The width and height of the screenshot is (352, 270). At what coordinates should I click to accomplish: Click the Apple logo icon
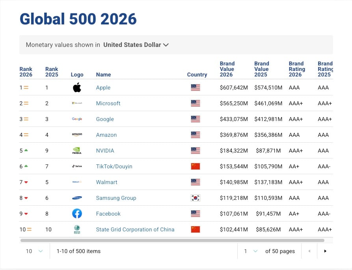77,88
